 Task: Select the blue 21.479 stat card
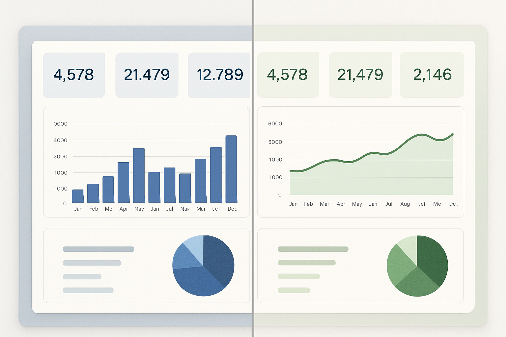click(x=147, y=75)
